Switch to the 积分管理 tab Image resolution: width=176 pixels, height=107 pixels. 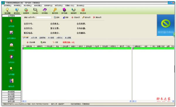tap(51, 38)
